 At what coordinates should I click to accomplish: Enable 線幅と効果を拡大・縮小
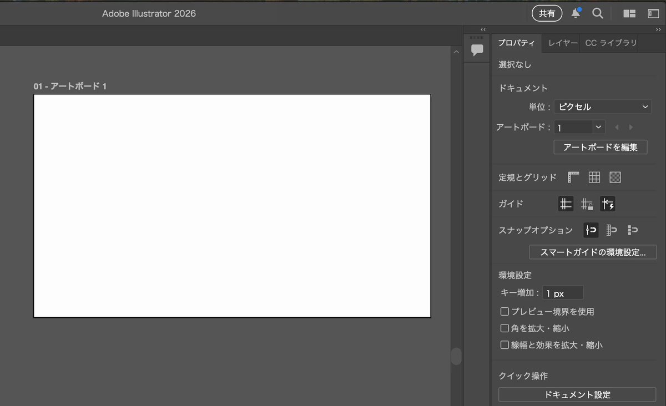tap(504, 344)
